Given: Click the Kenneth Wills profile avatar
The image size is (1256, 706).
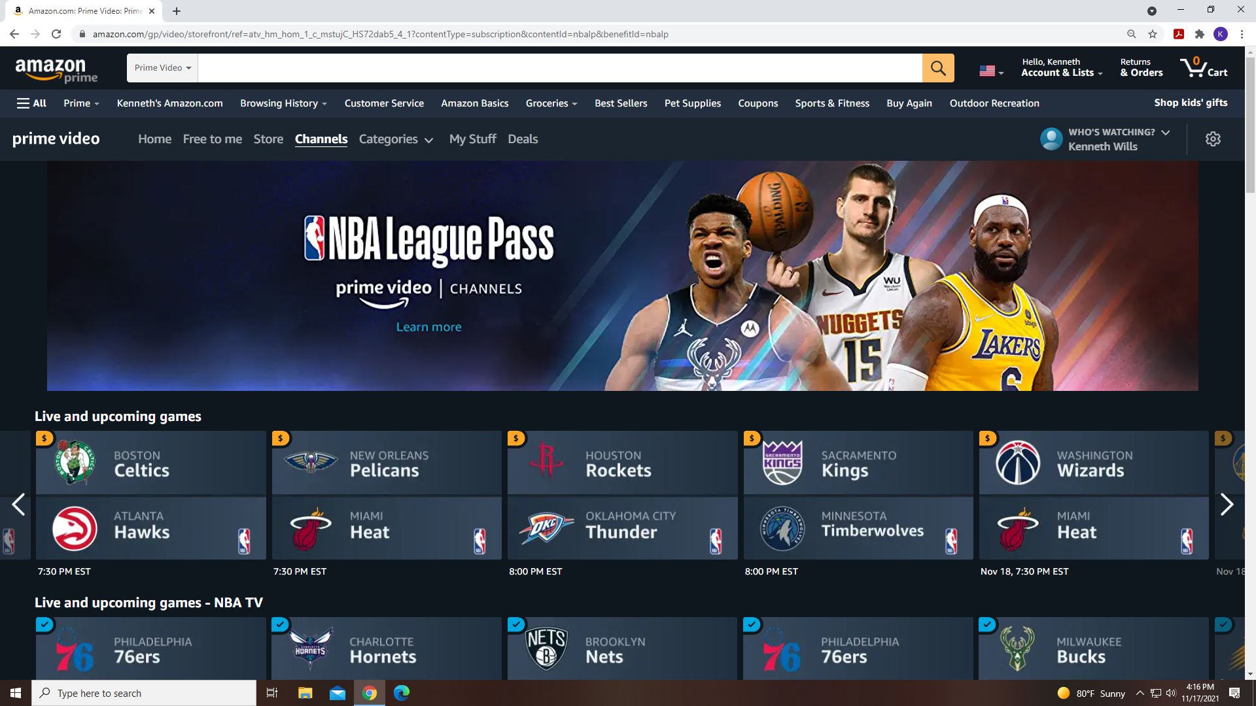Looking at the screenshot, I should tap(1051, 139).
